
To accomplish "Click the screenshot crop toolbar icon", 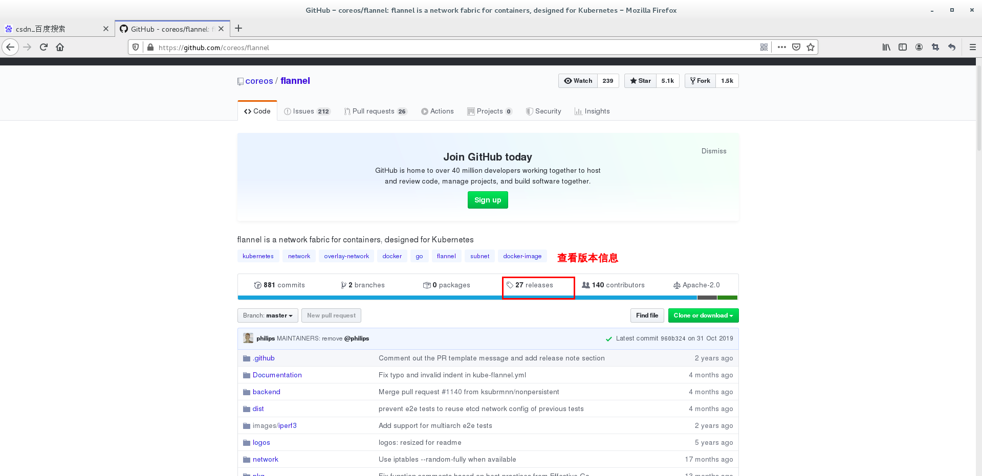I will tap(935, 47).
